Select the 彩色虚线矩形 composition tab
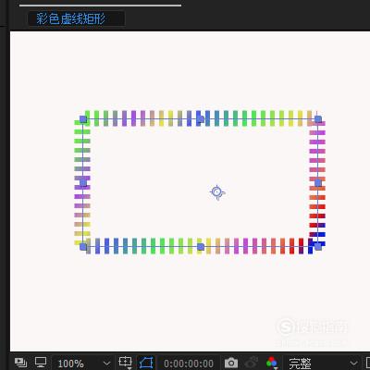The height and width of the screenshot is (370, 370). [x=76, y=18]
